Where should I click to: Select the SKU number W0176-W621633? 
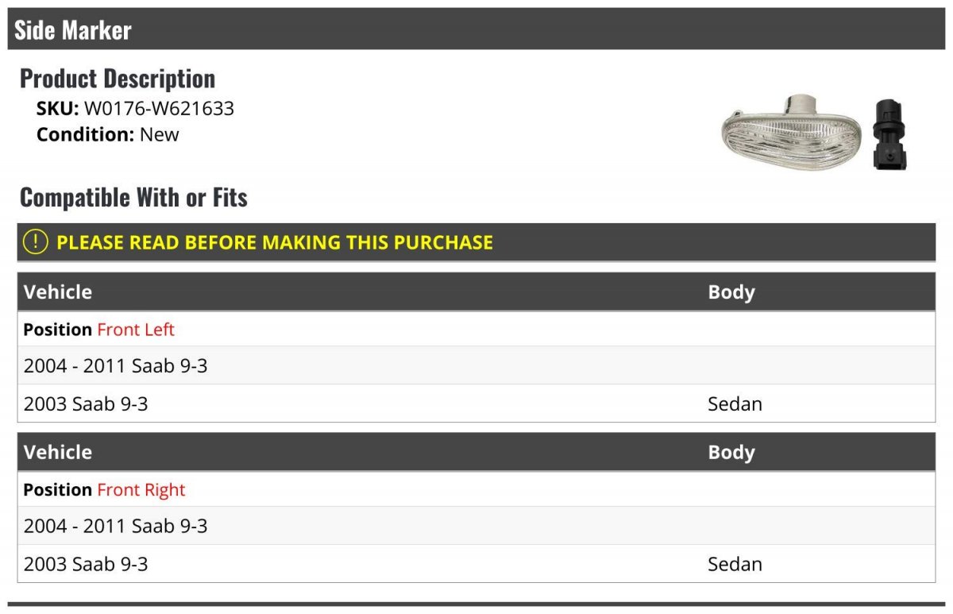tap(159, 108)
